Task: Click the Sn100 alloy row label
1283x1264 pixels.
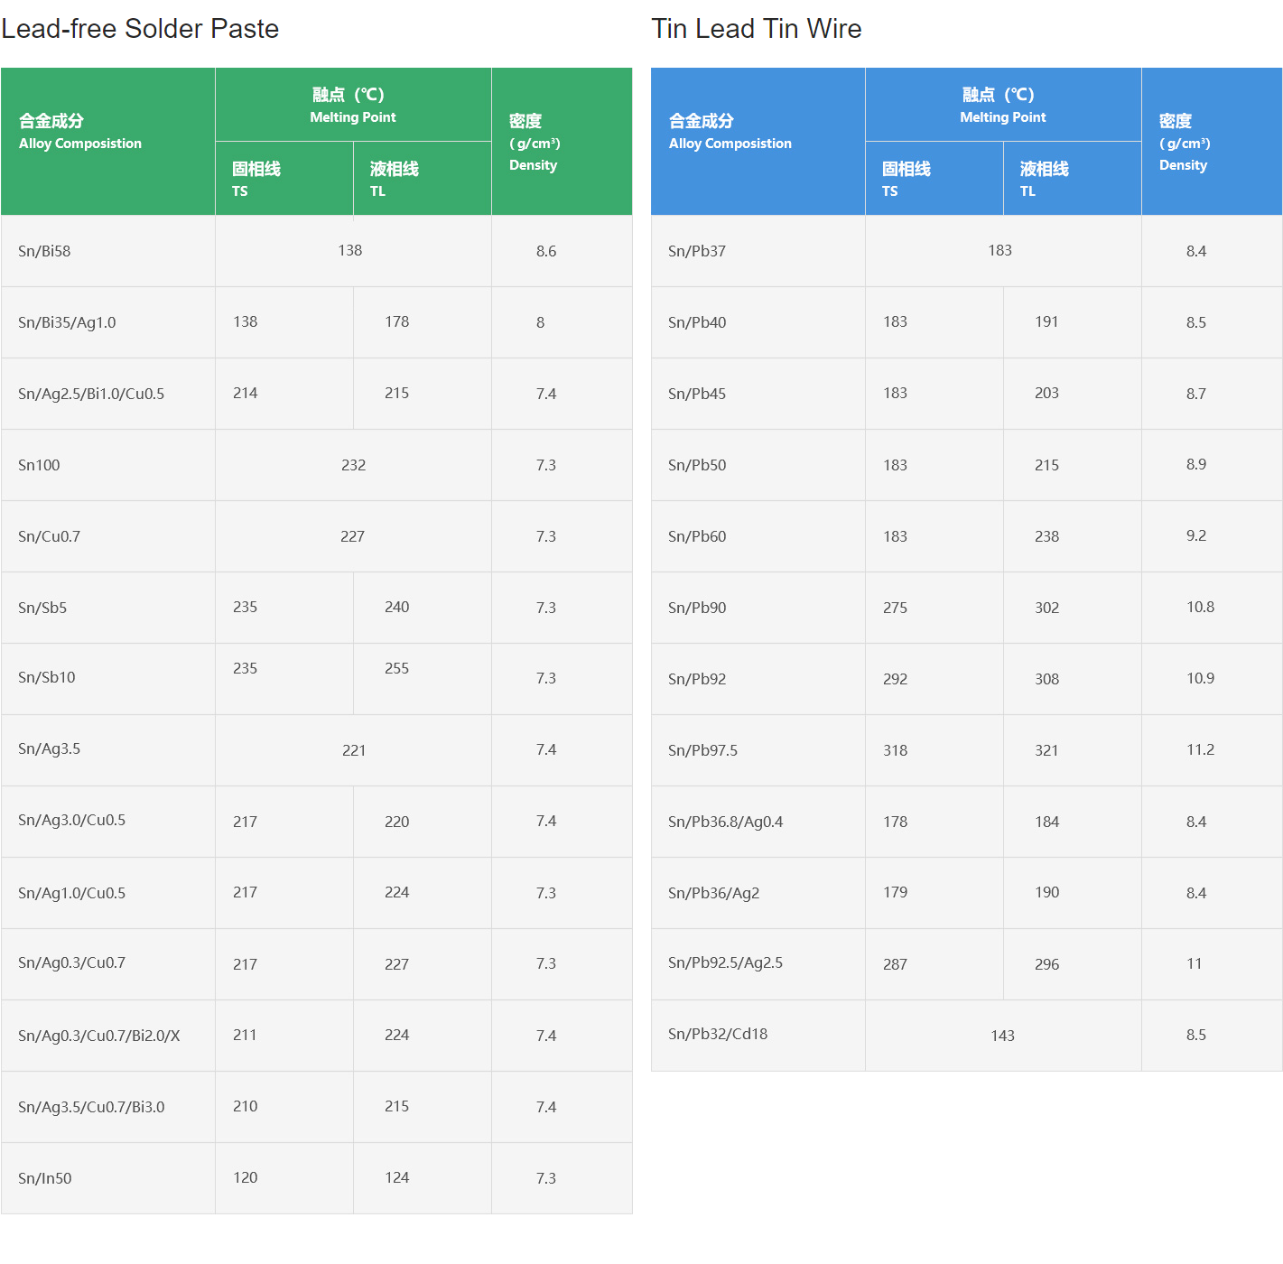Action: [39, 465]
